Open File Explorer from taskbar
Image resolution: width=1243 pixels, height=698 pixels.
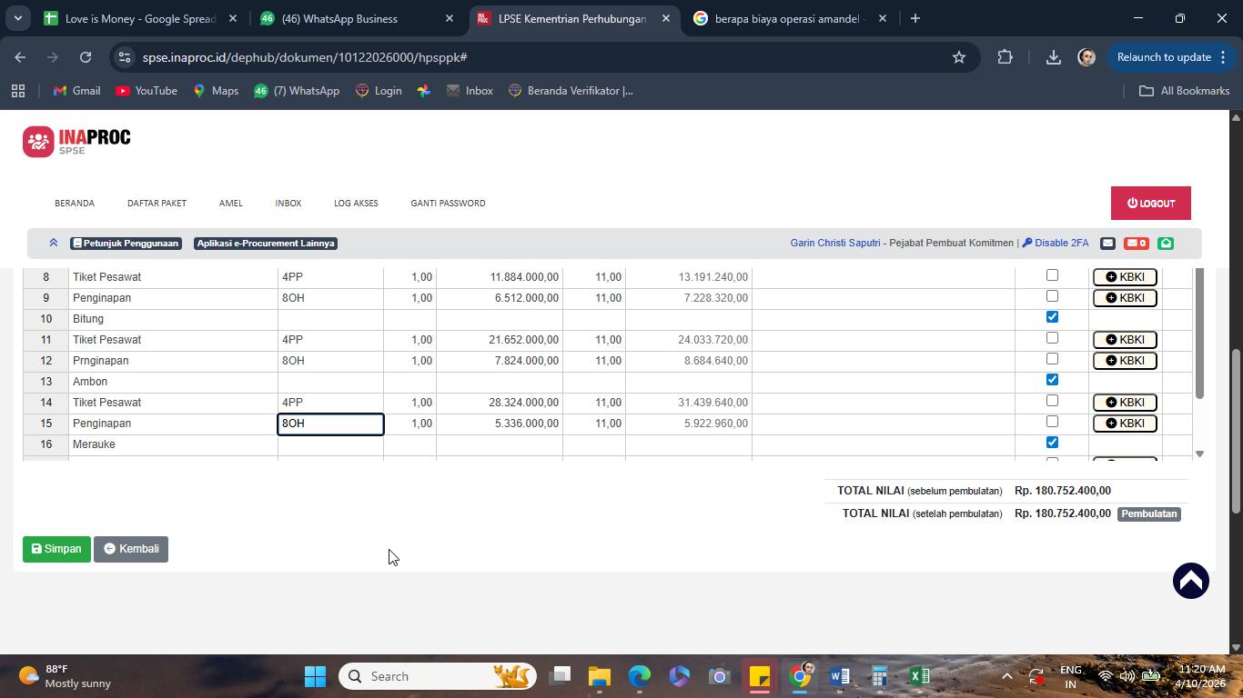599,676
